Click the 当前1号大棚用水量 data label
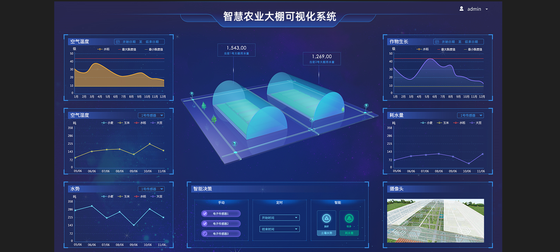The width and height of the screenshot is (560, 252). [x=236, y=53]
